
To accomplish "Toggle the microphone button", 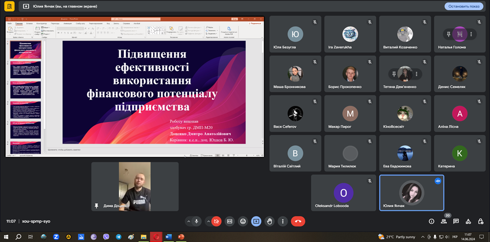I will pyautogui.click(x=197, y=221).
